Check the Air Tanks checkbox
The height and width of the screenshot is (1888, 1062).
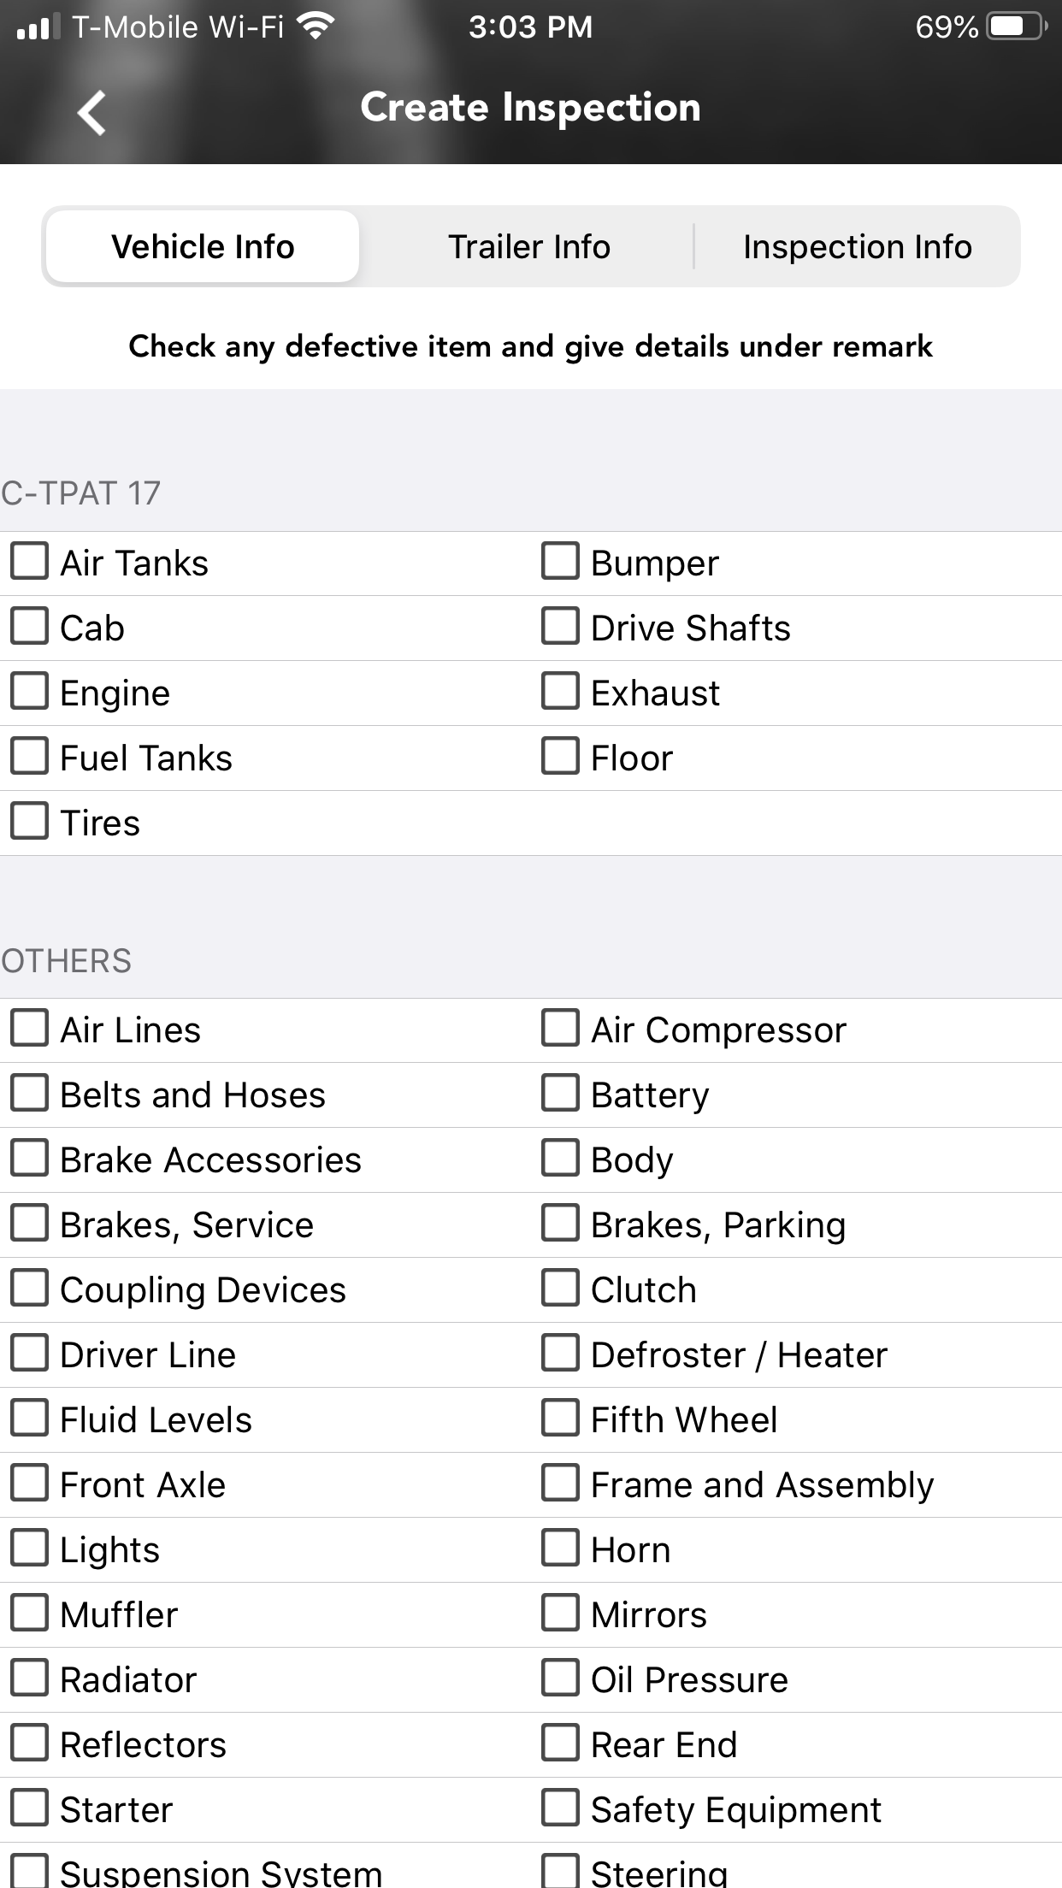[x=30, y=562]
